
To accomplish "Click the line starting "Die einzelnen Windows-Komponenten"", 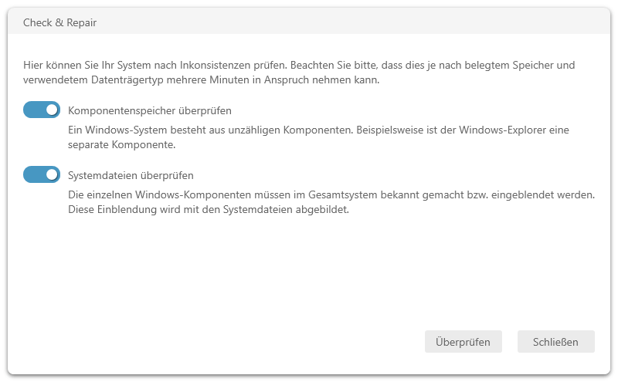I will (x=331, y=195).
